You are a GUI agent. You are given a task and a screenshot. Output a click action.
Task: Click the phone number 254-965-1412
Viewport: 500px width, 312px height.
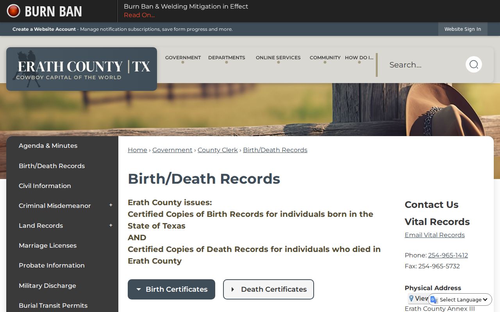coord(448,255)
